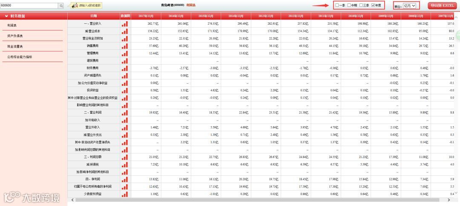This screenshot has width=460, height=206.
Task: Check the 三季 checkbox
Action: coord(361,6)
